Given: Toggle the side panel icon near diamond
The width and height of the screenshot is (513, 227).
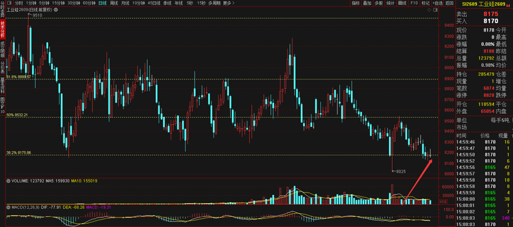Looking at the screenshot, I should pyautogui.click(x=435, y=10).
